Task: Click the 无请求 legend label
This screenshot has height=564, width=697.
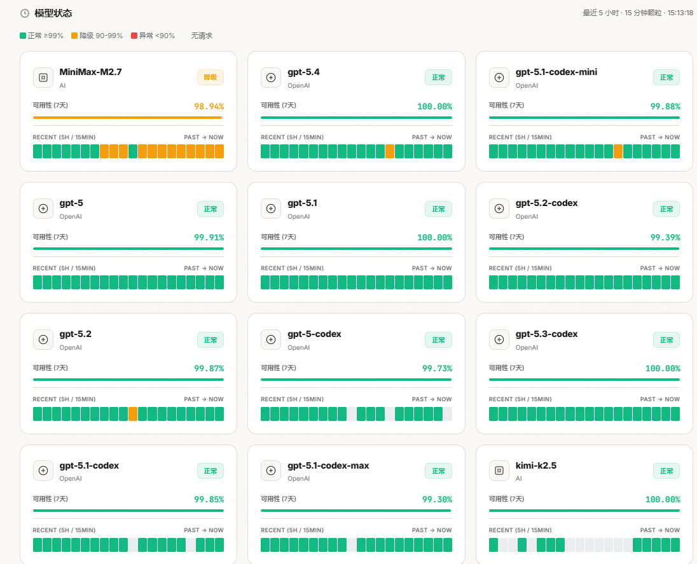Action: coord(202,36)
